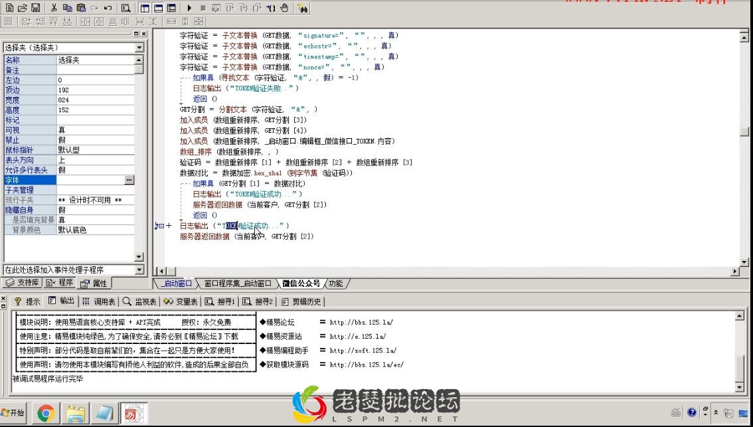Click the run-to-cursor braces icon
This screenshot has width=753, height=427.
pyautogui.click(x=271, y=8)
